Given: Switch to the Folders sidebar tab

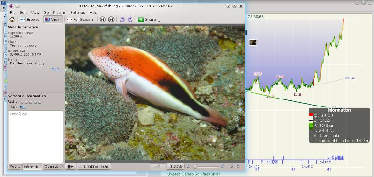Looking at the screenshot, I should (15, 167).
